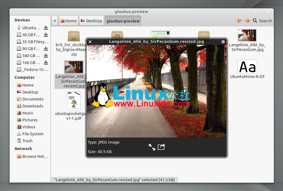
Task: Select gloobus-preview breadcrumb button
Action: 123,21
